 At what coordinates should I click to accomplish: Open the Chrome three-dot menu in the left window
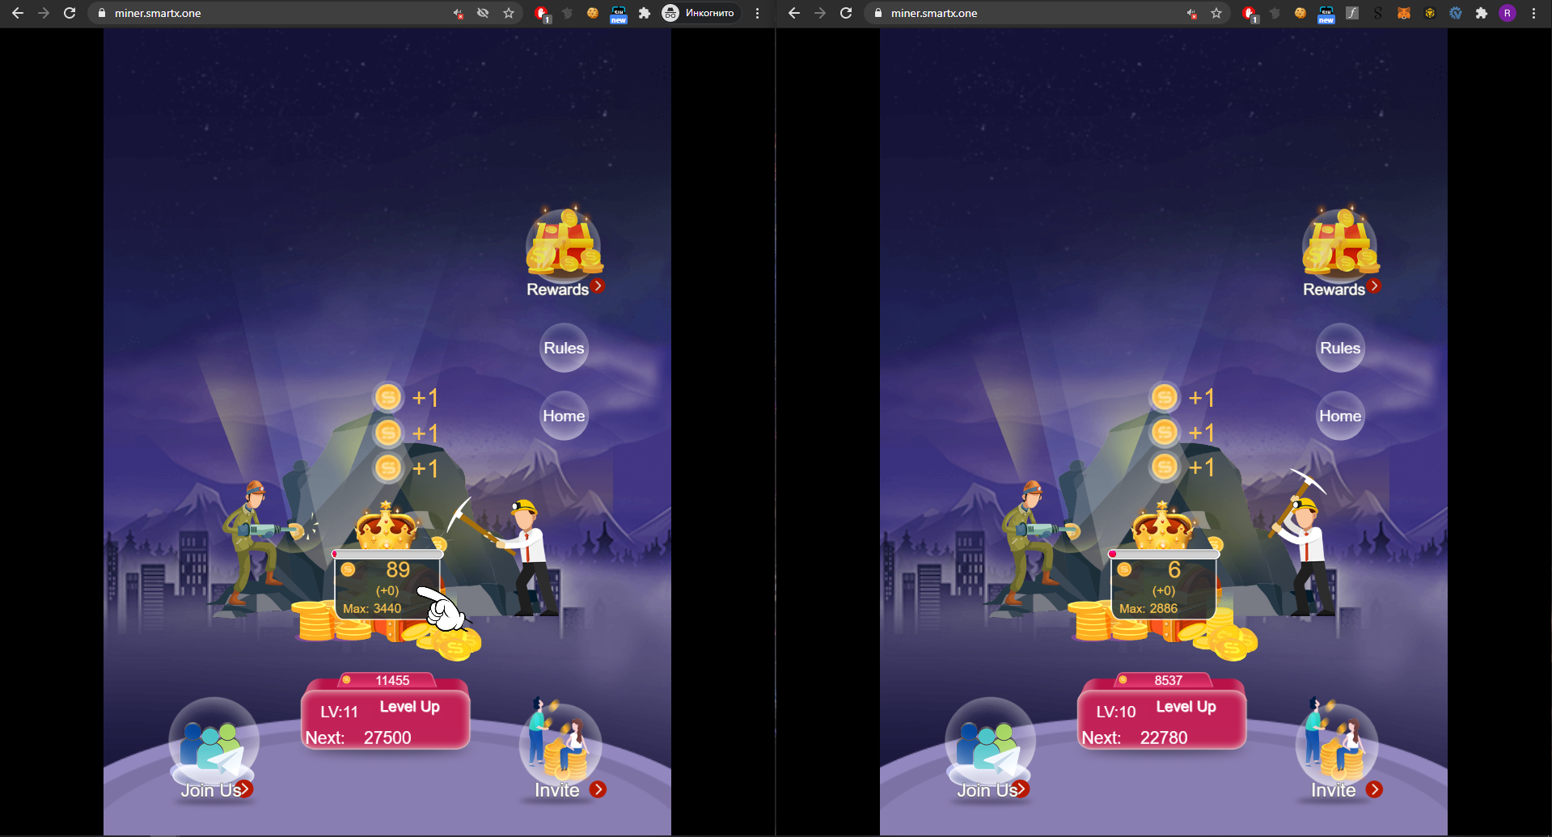(757, 13)
